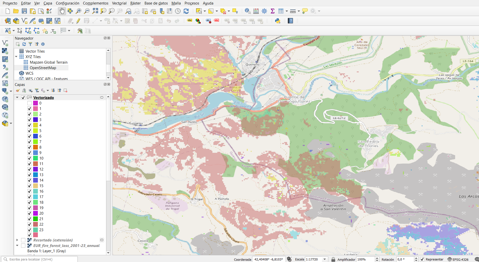Save the current project
Screen dimensions: 479x262
[x=24, y=11]
